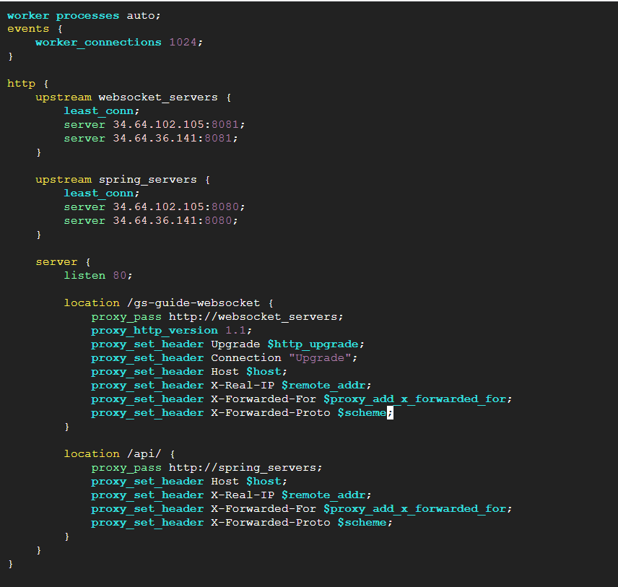
Task: Click '$proxy_add_x_forwarded_for' in the websocket location block
Action: [x=414, y=399]
